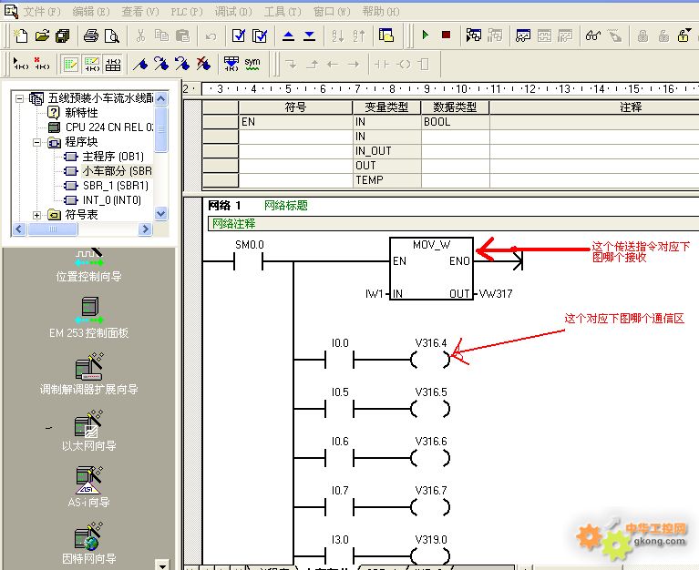699x570 pixels.
Task: Open the 文件(F) menu
Action: pos(41,12)
